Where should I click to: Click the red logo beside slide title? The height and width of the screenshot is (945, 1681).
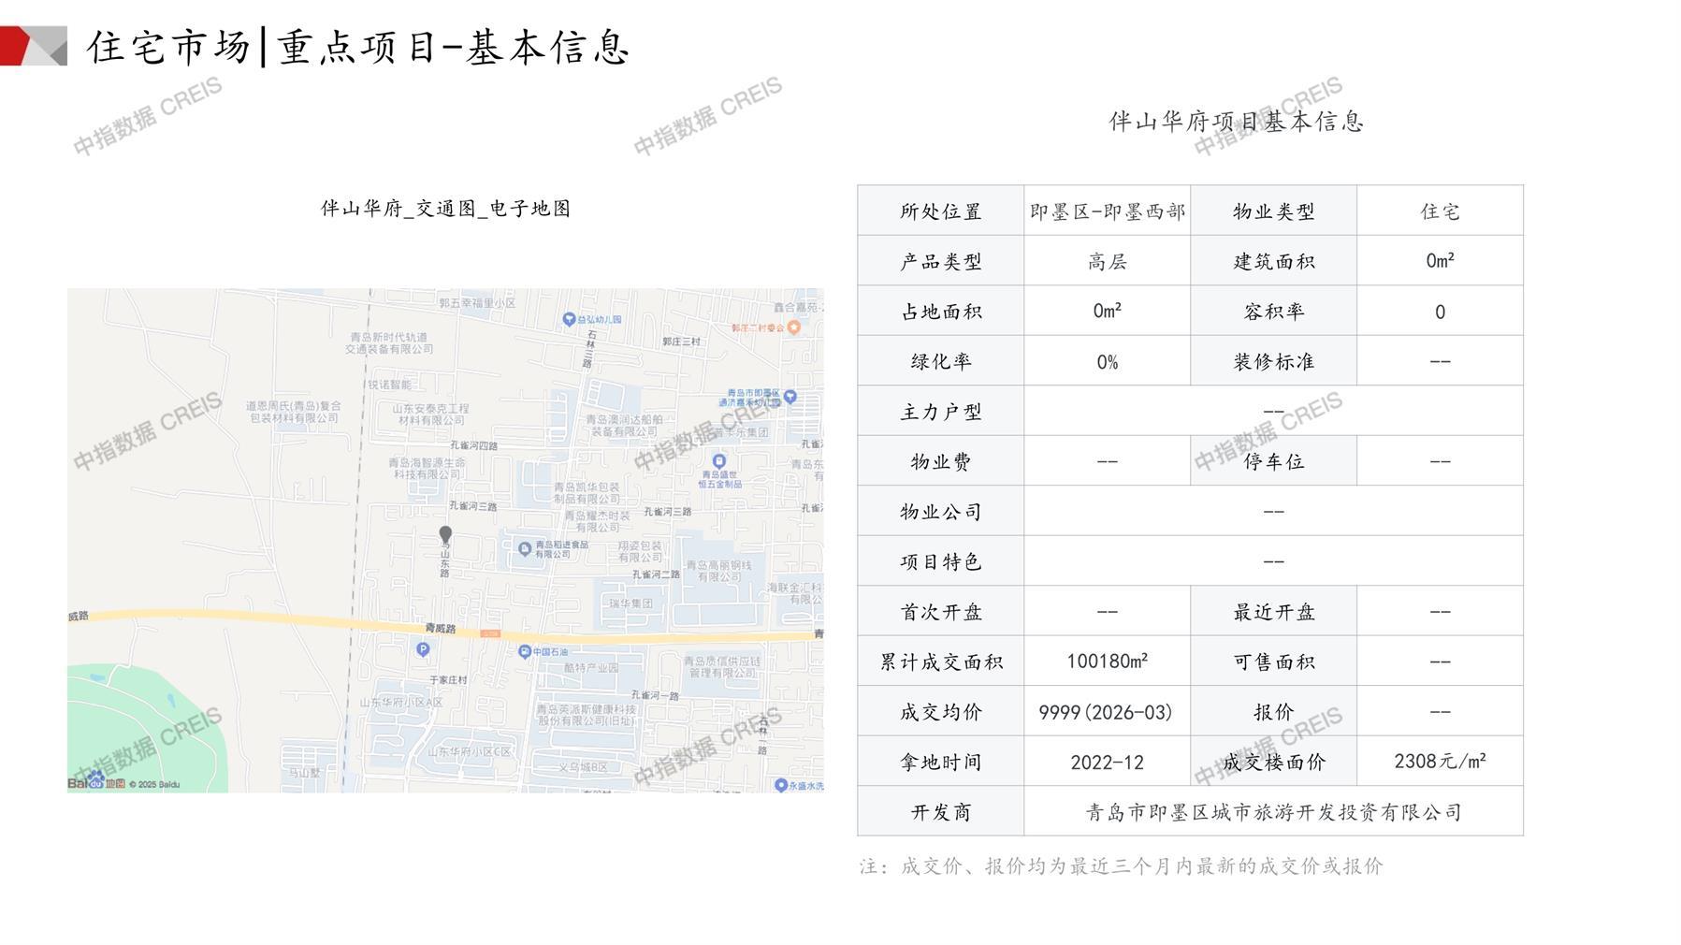coord(33,46)
